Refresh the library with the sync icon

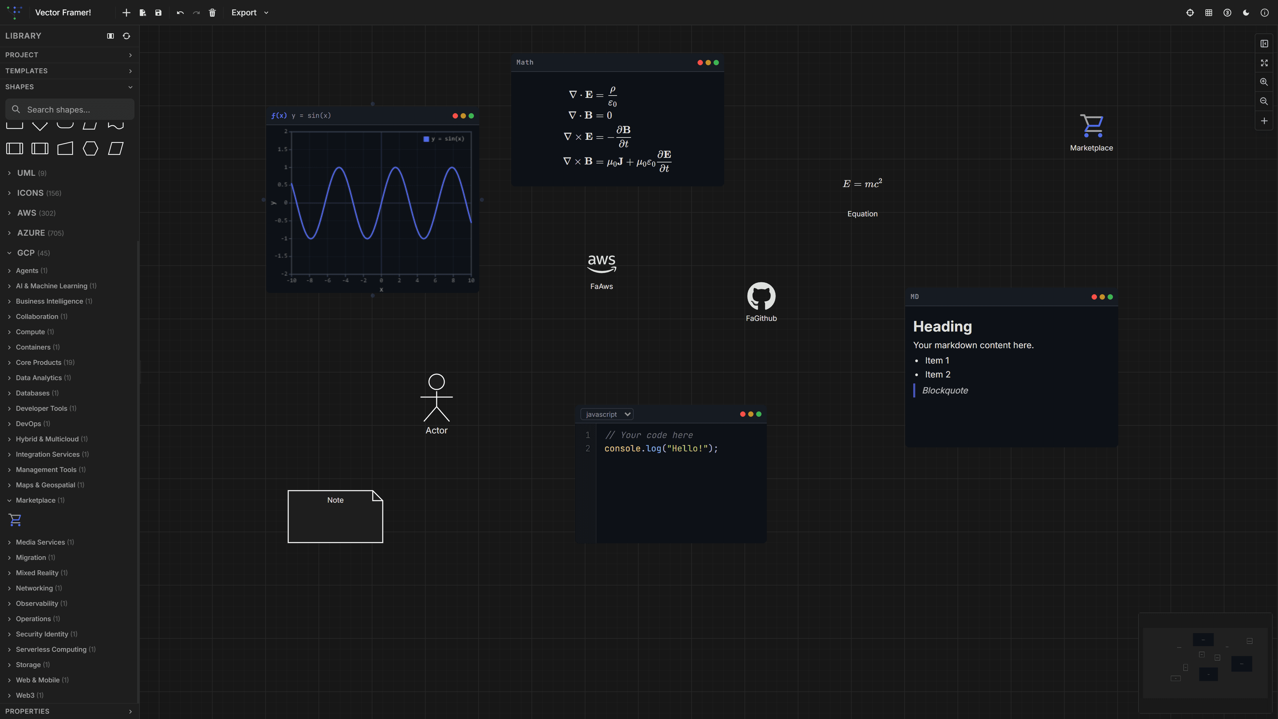point(126,36)
